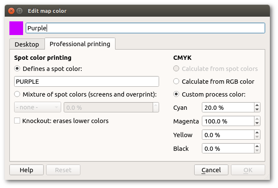Switch to the Desktop tab
Screen dimensions: 278x188
click(27, 44)
